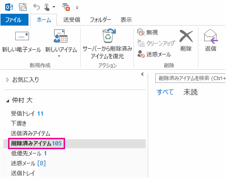Open the 低優先メール folder
Image resolution: width=226 pixels, height=180 pixels.
[x=28, y=153]
